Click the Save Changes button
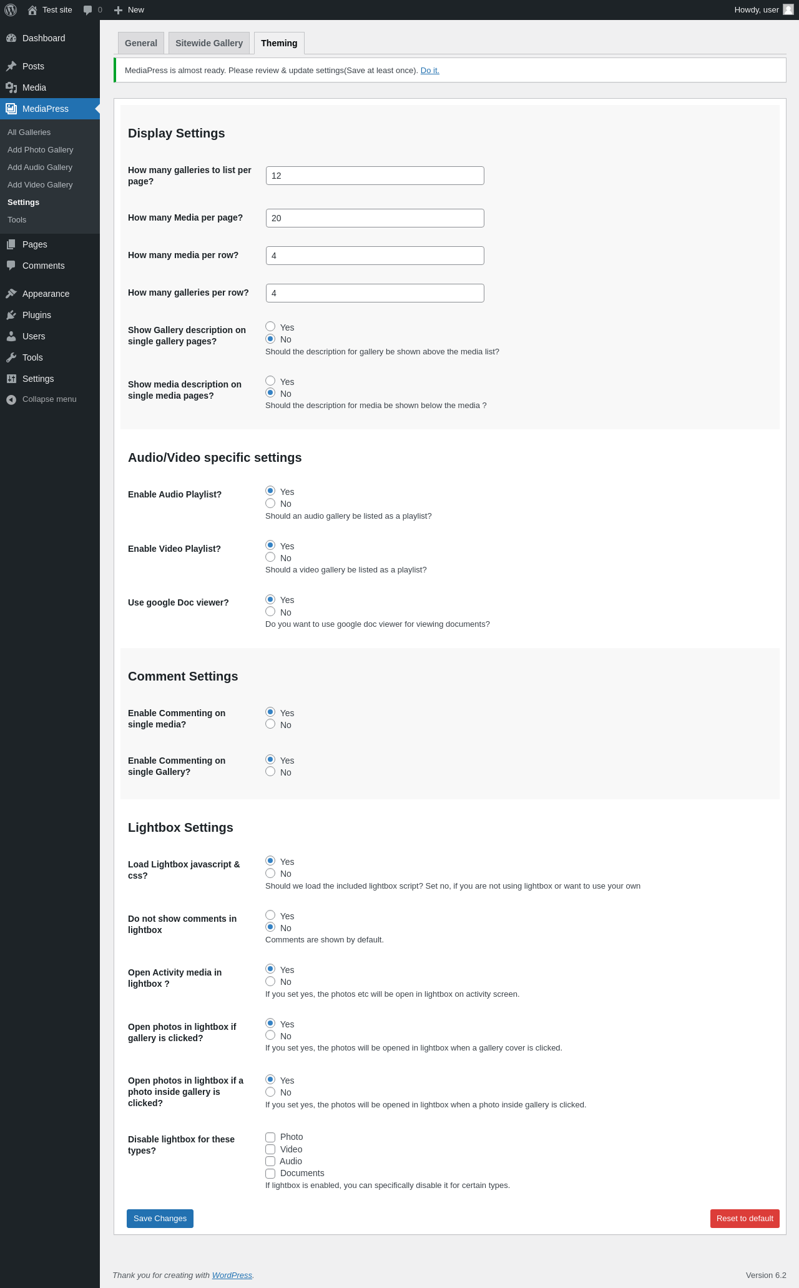This screenshot has height=1288, width=799. [160, 1219]
